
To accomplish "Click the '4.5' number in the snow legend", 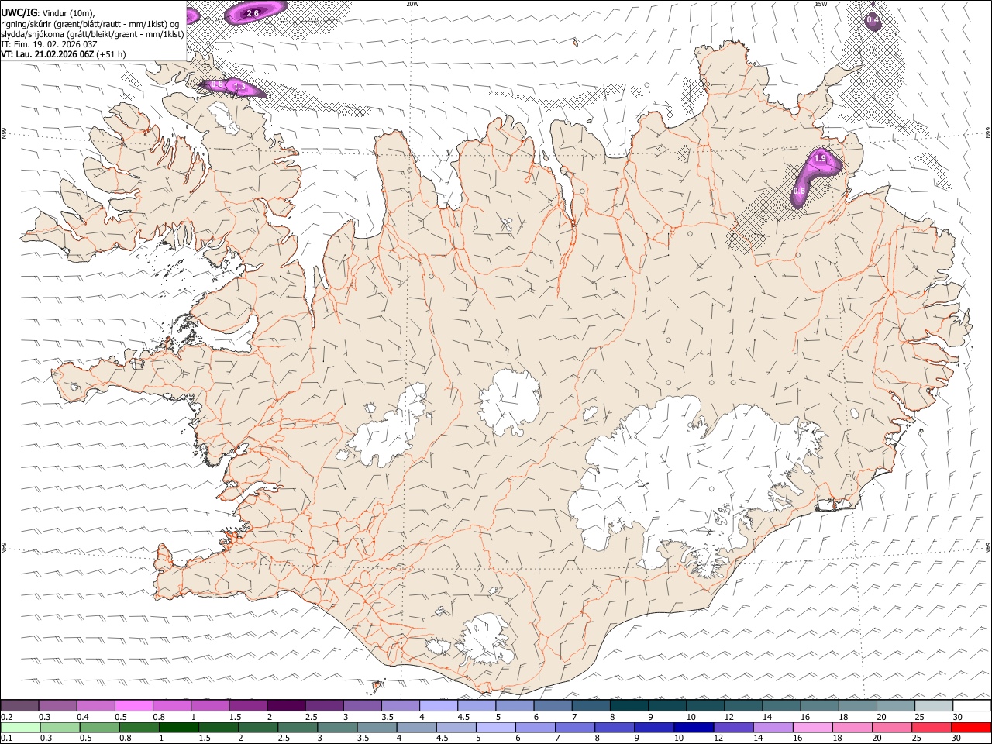I will [463, 717].
